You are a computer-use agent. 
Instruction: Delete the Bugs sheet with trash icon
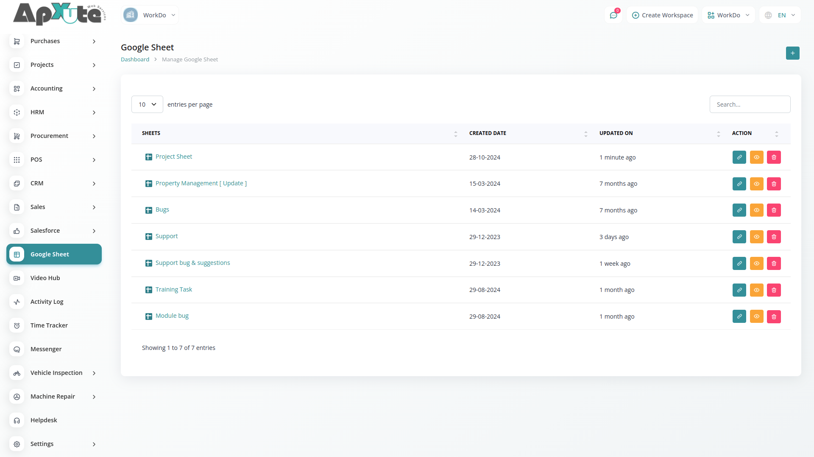774,210
